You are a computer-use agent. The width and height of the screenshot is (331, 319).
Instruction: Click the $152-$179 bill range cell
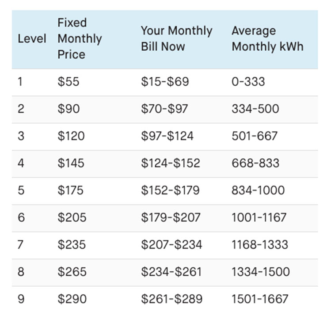tap(171, 190)
